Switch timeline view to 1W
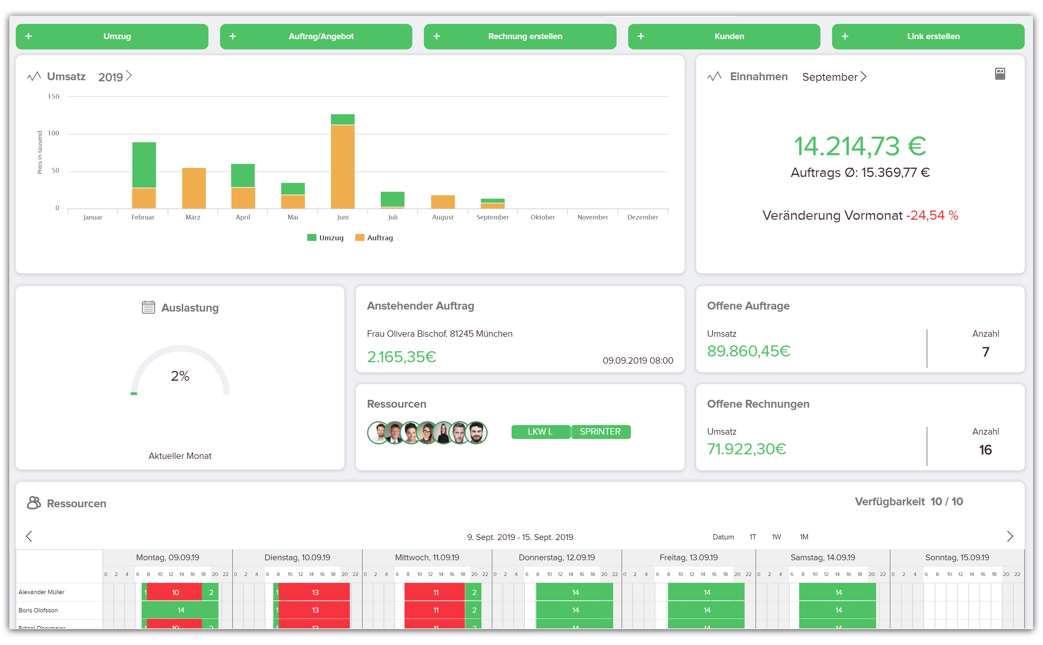Image resolution: width=1043 pixels, height=645 pixels. 776,537
